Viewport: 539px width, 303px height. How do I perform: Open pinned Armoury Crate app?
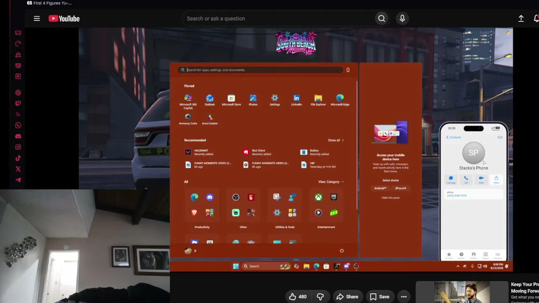[x=188, y=119]
